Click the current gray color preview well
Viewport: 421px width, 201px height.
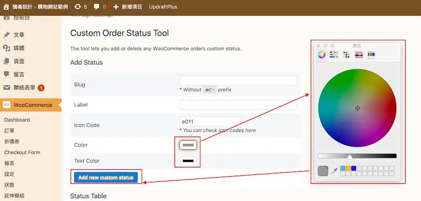click(x=323, y=171)
